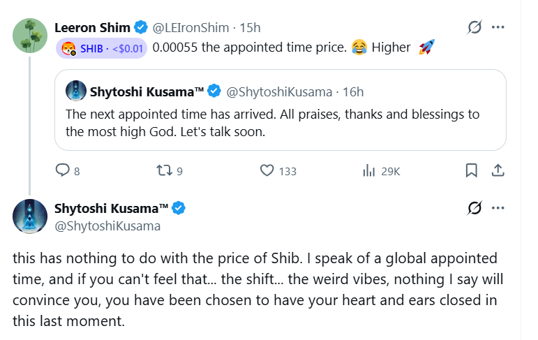Open more options on Leeron's post
This screenshot has width=538, height=340.
point(498,28)
